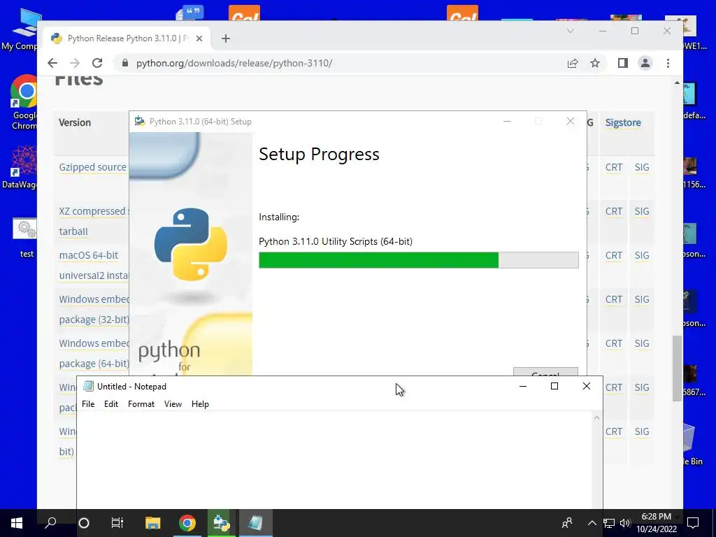Screen dimensions: 716x537
Task: Open taskbar search magnifier
Action: click(50, 523)
